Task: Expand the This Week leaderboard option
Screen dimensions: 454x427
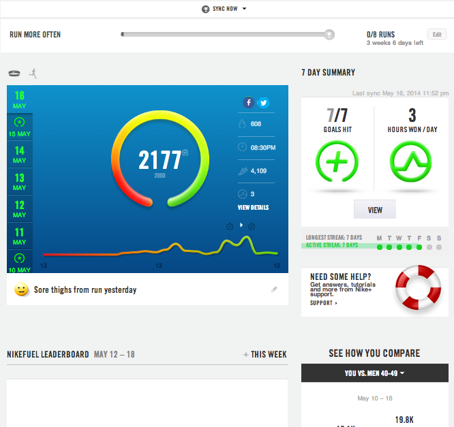Action: pyautogui.click(x=265, y=354)
